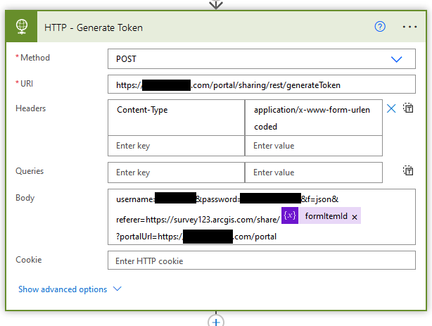Switch Headers to text mode
432x326 pixels.
(407, 108)
